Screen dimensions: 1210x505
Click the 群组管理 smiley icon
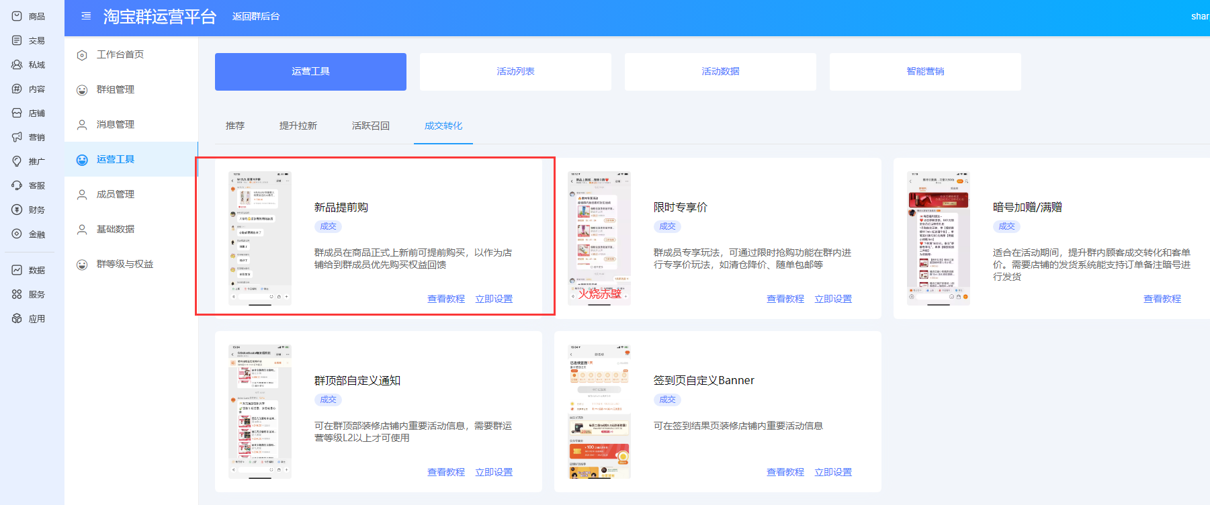[82, 90]
